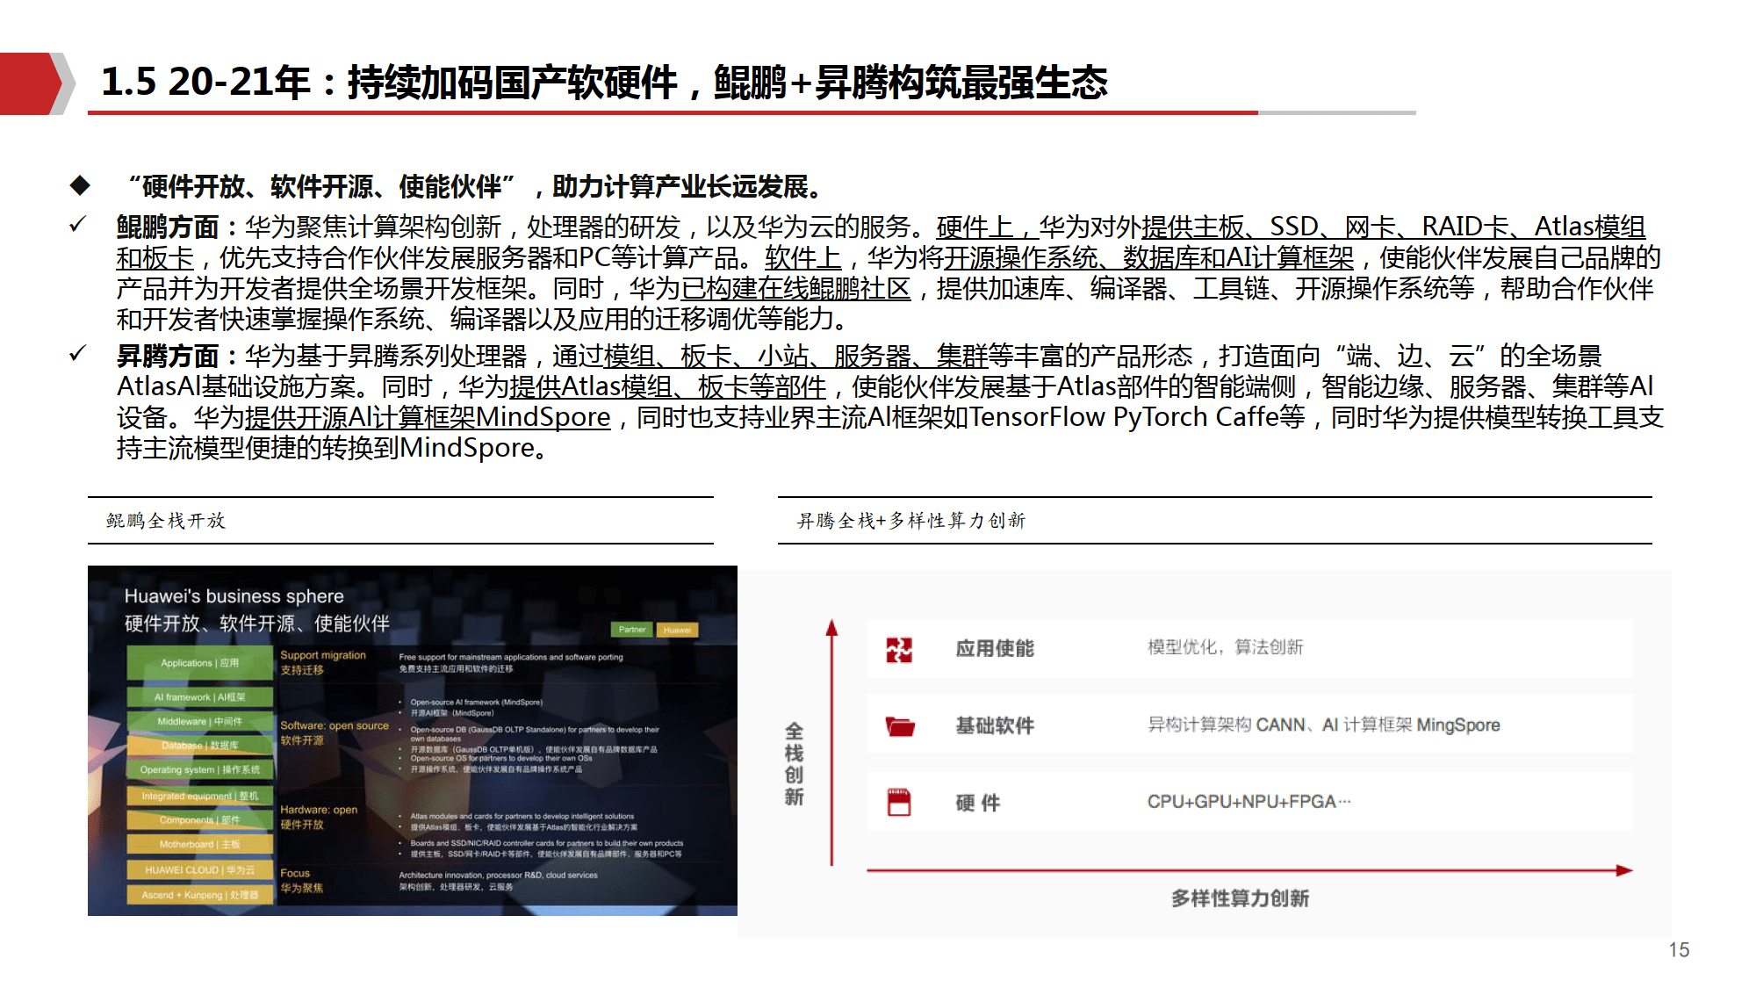Viewport: 1756px width, 988px height.
Task: Click the Hardware: open 硬件开放 label
Action: 319,818
